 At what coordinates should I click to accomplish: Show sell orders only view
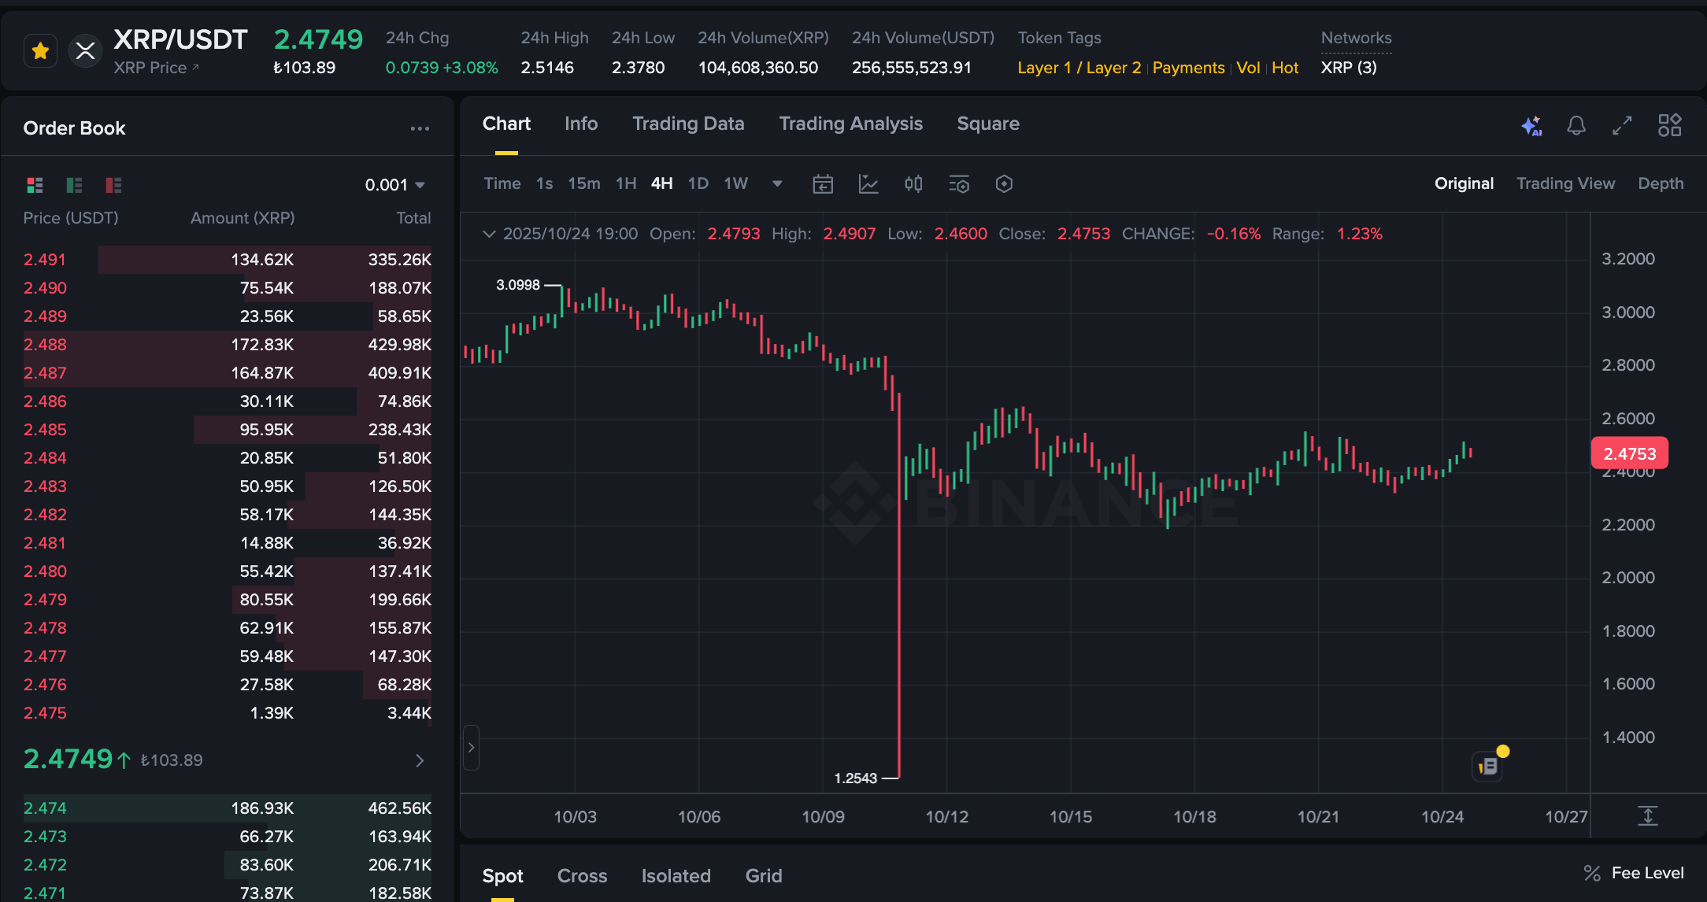[x=113, y=185]
